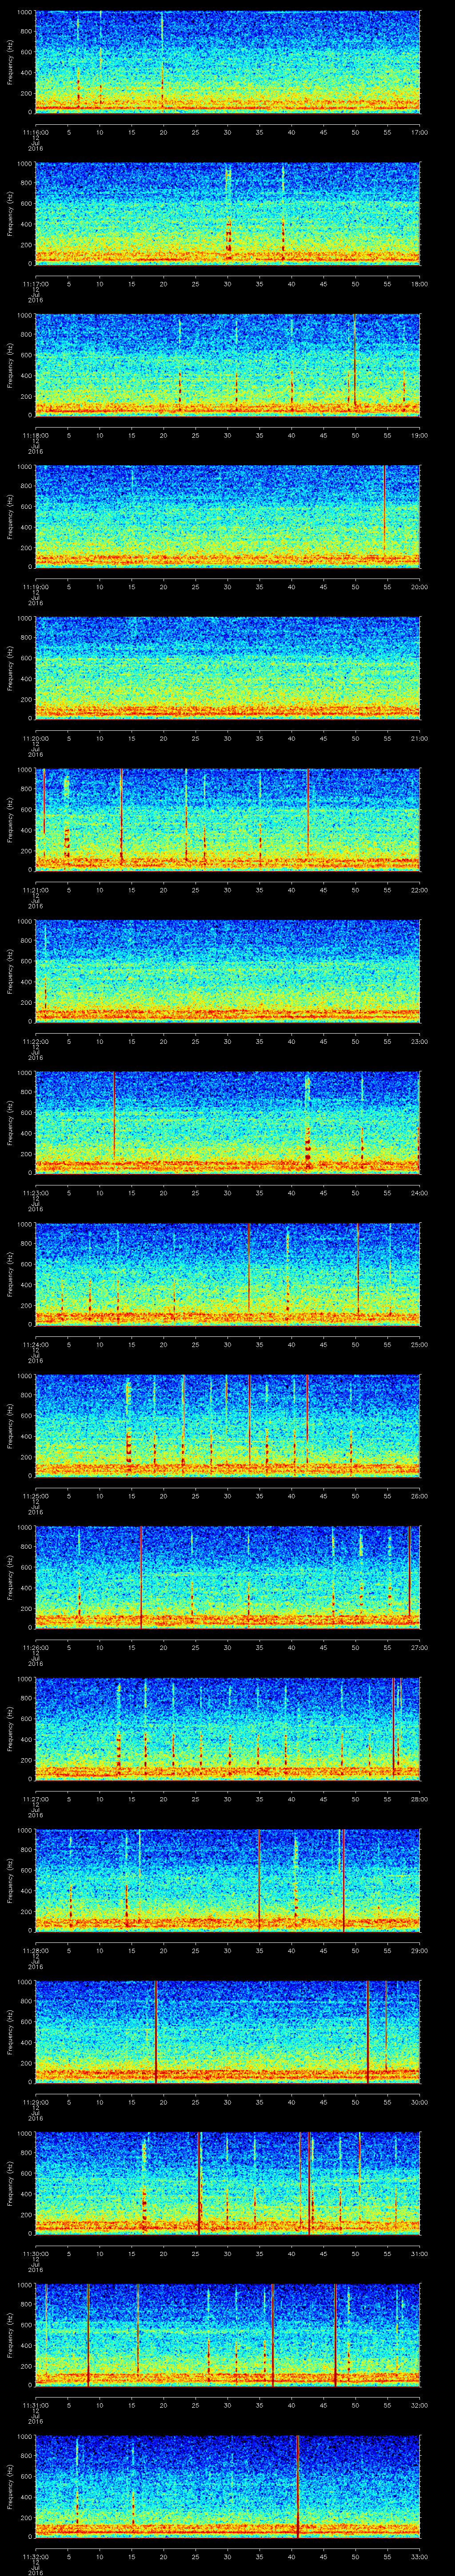The width and height of the screenshot is (455, 2576).
Task: Click the 33:00 end time label
Action: coord(419,2556)
